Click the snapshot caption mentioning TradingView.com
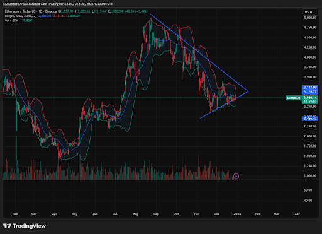This screenshot has height=234, width=322. click(x=57, y=4)
